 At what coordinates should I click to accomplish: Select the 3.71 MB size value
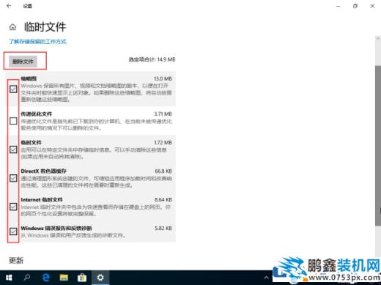pos(163,114)
